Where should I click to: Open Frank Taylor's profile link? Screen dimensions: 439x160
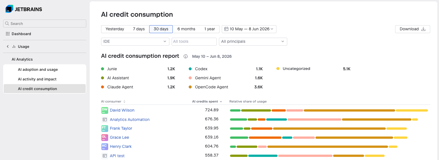pyautogui.click(x=121, y=128)
